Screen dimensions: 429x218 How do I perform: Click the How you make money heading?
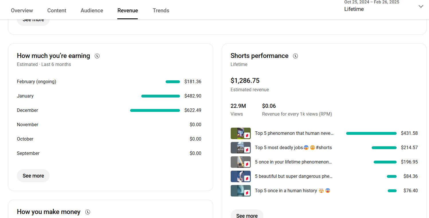tap(49, 212)
